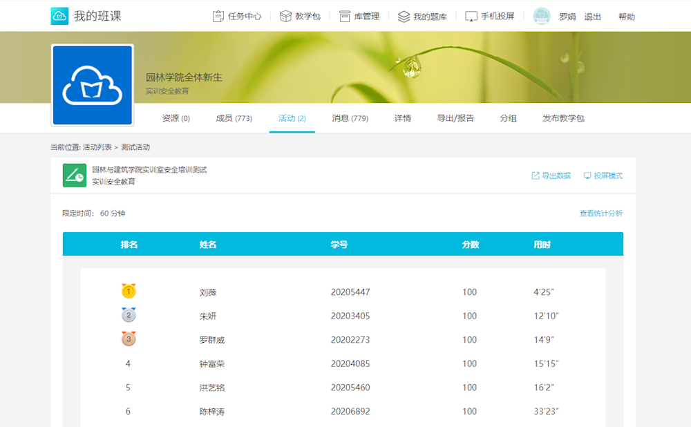Click 退出 to log out

coord(592,17)
